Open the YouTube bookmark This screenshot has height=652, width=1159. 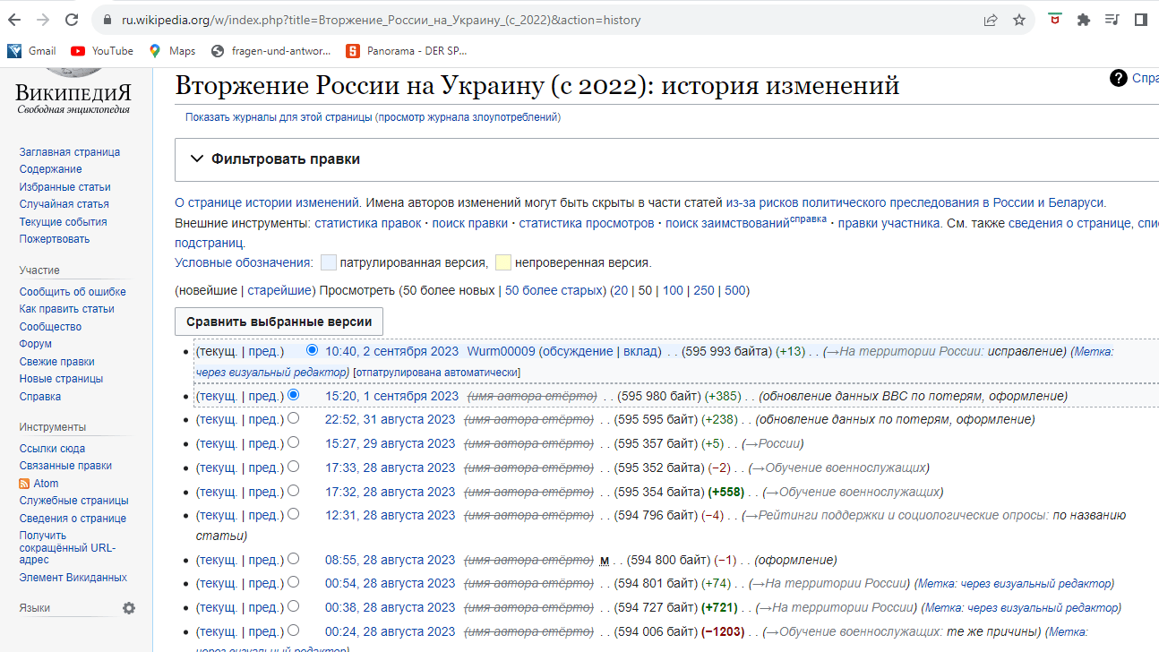point(102,51)
